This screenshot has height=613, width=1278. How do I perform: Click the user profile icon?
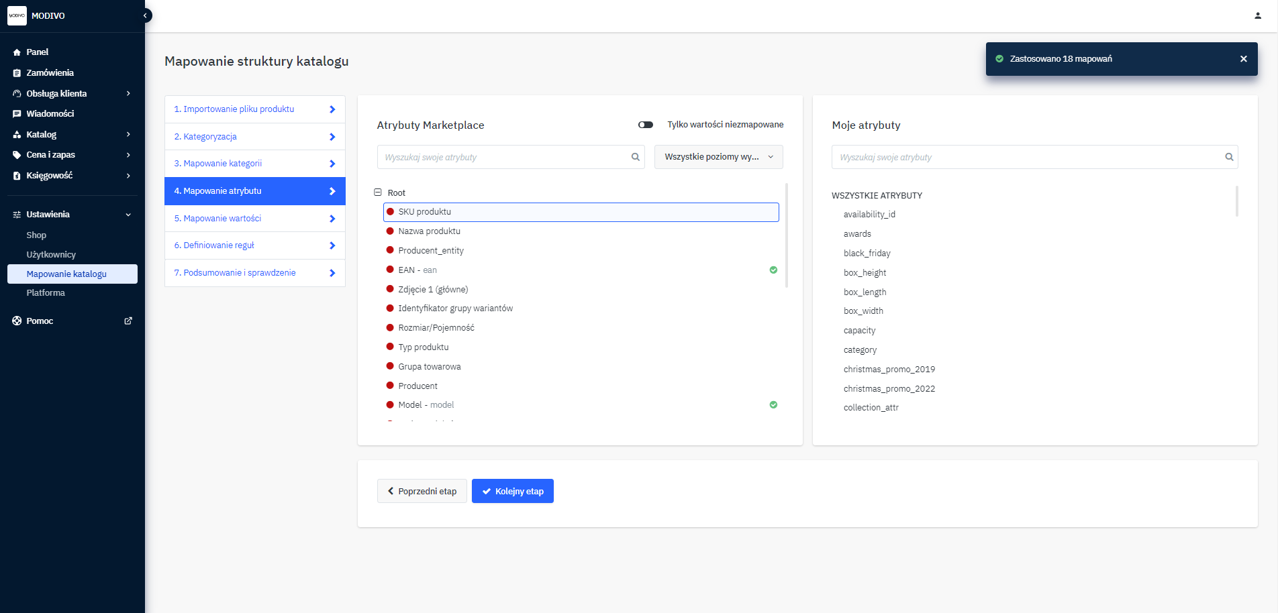1257,15
